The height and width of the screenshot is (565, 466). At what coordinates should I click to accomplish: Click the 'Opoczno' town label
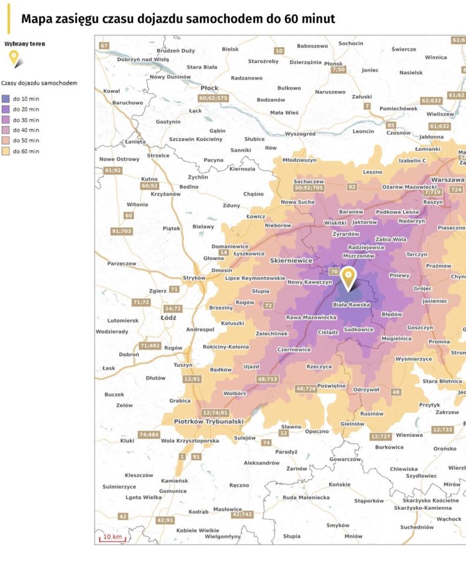[x=317, y=431]
